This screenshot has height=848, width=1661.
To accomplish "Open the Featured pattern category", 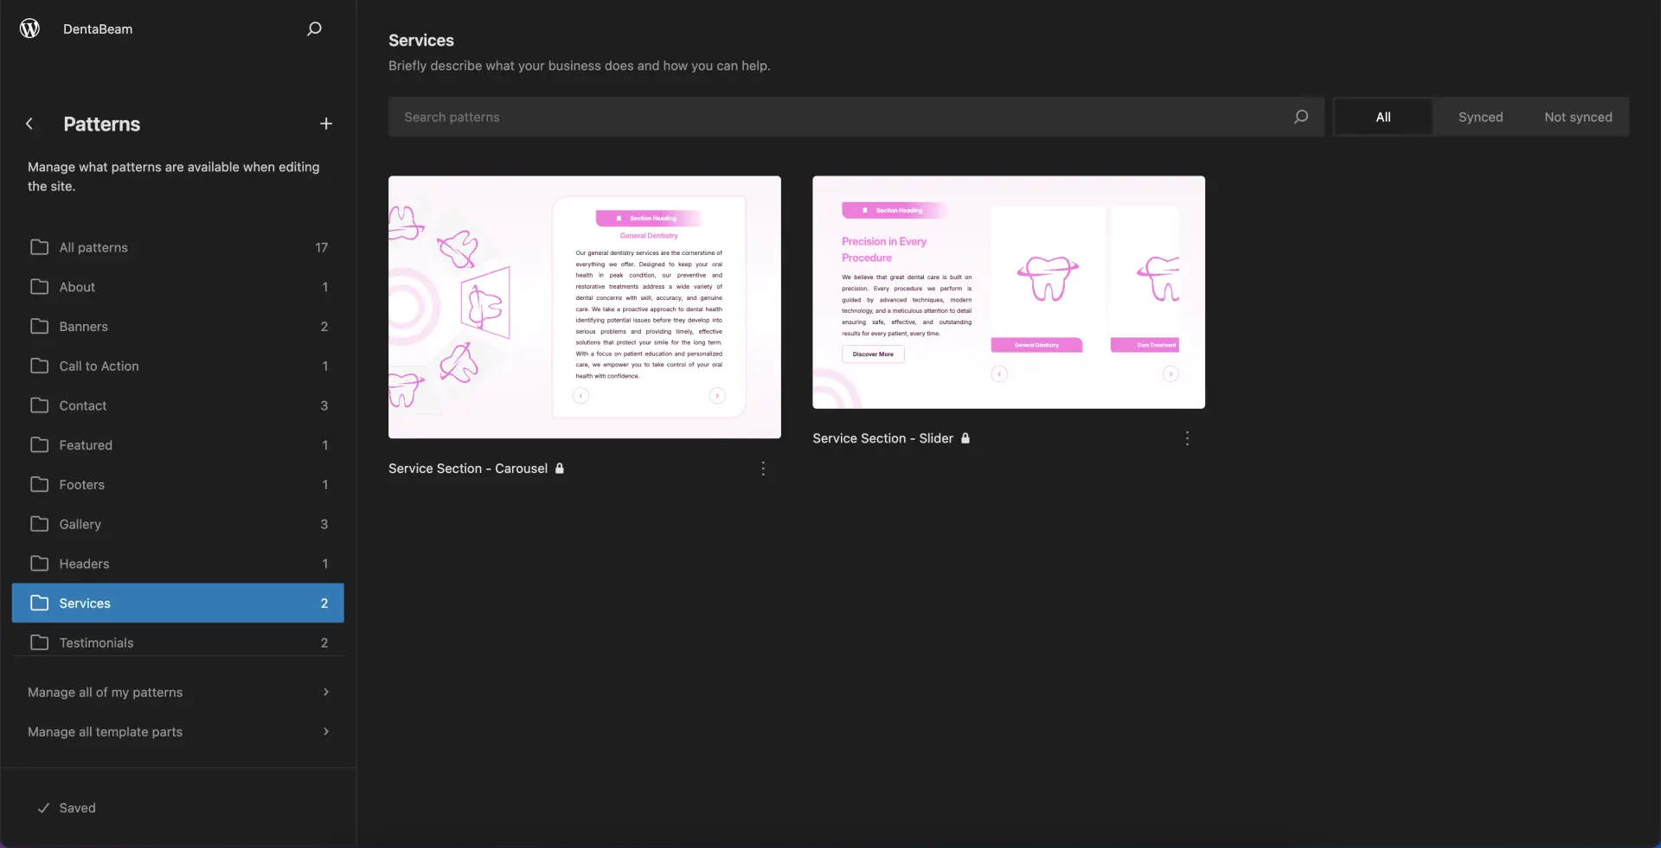I will (x=178, y=445).
